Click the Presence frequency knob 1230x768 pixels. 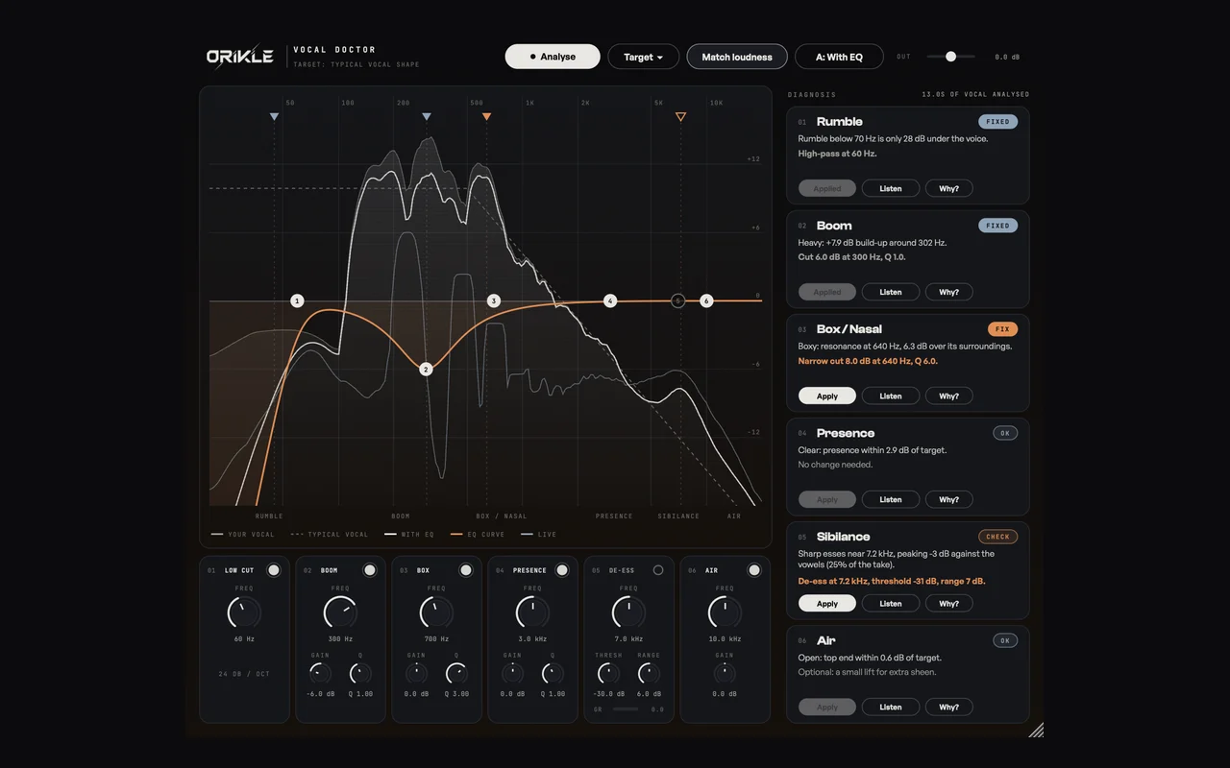(532, 612)
